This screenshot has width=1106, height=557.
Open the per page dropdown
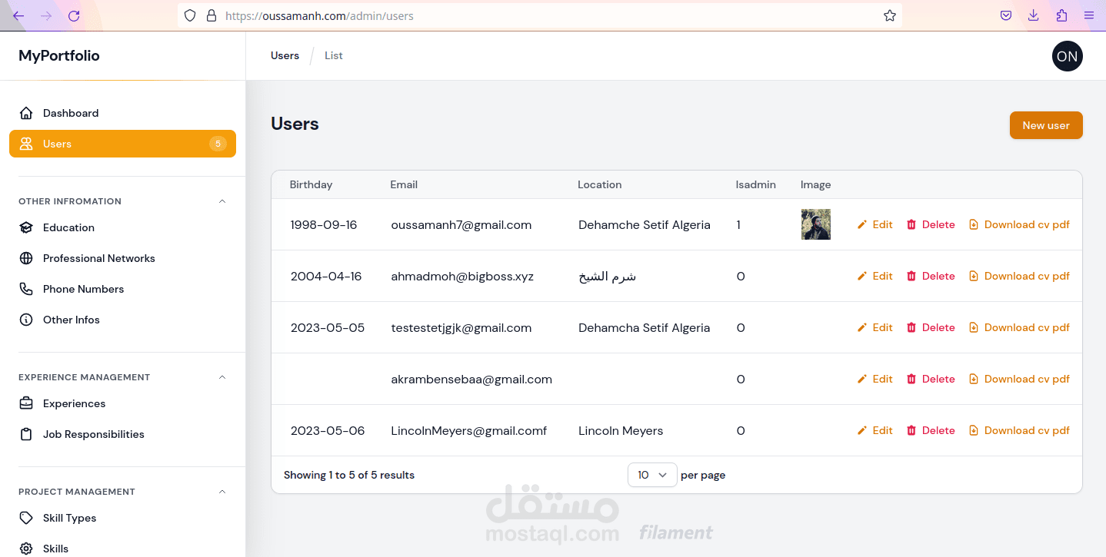coord(652,475)
